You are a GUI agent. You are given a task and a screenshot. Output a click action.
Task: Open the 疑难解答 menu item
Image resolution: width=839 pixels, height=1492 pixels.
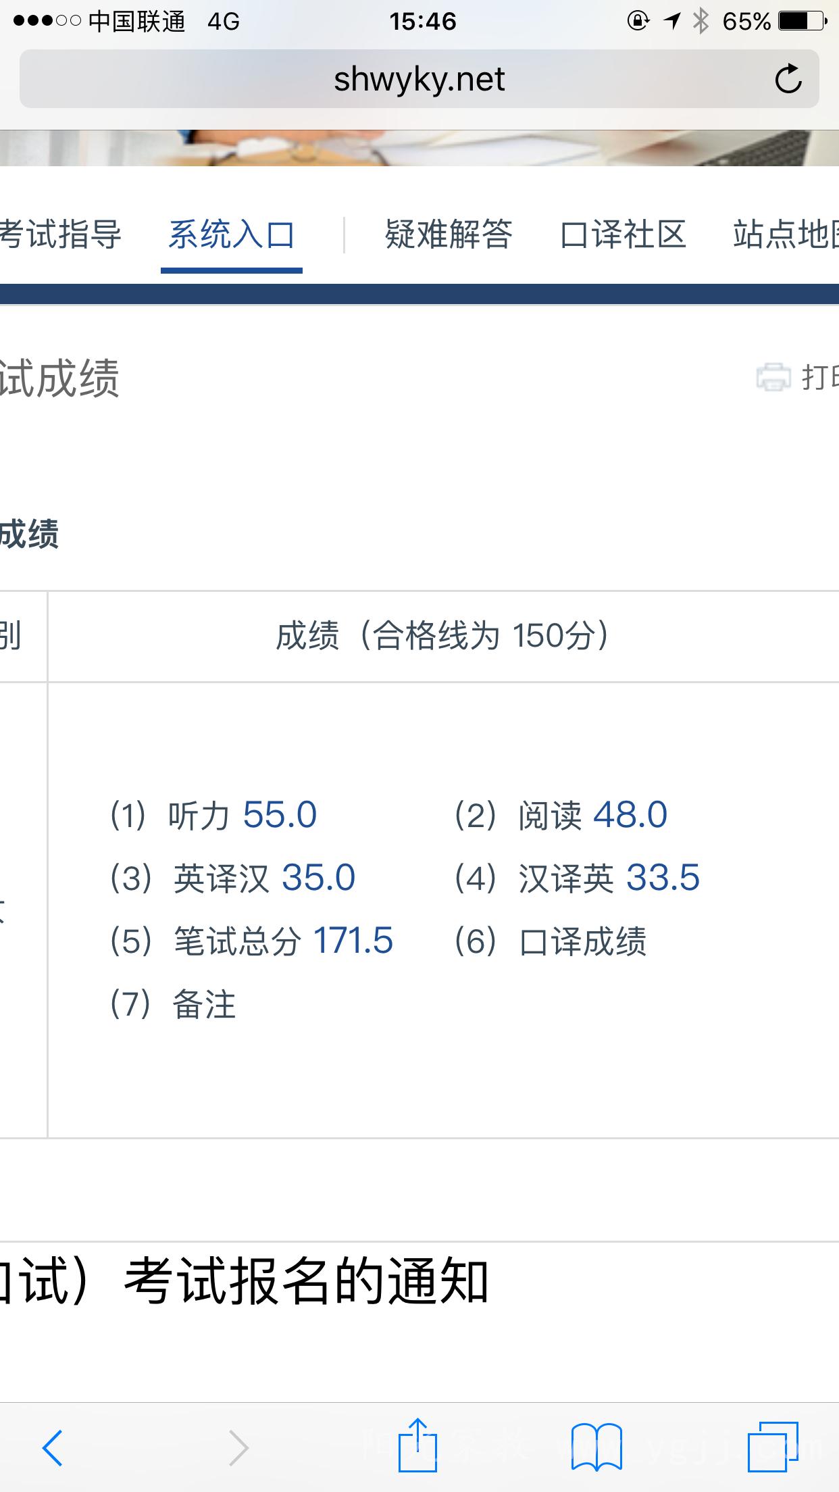tap(449, 234)
